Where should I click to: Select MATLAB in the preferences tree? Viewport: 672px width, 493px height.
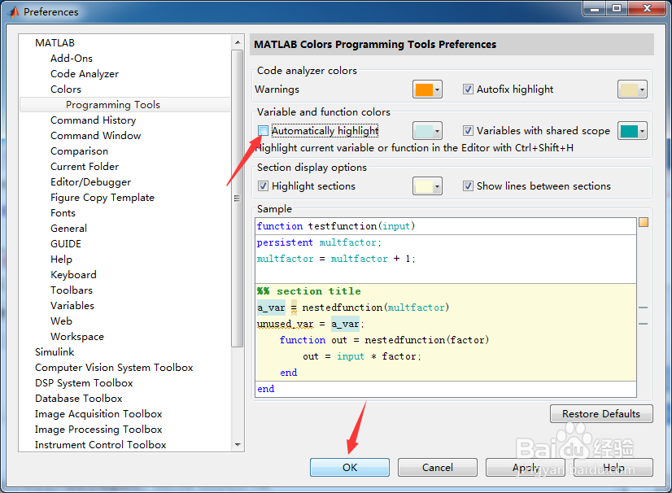pos(55,43)
